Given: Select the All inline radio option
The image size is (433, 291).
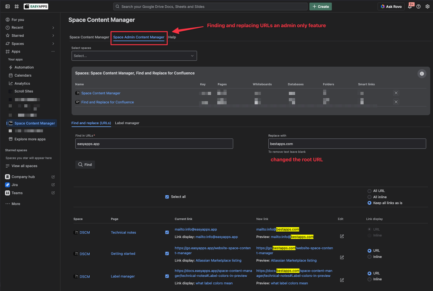Looking at the screenshot, I should [369, 197].
